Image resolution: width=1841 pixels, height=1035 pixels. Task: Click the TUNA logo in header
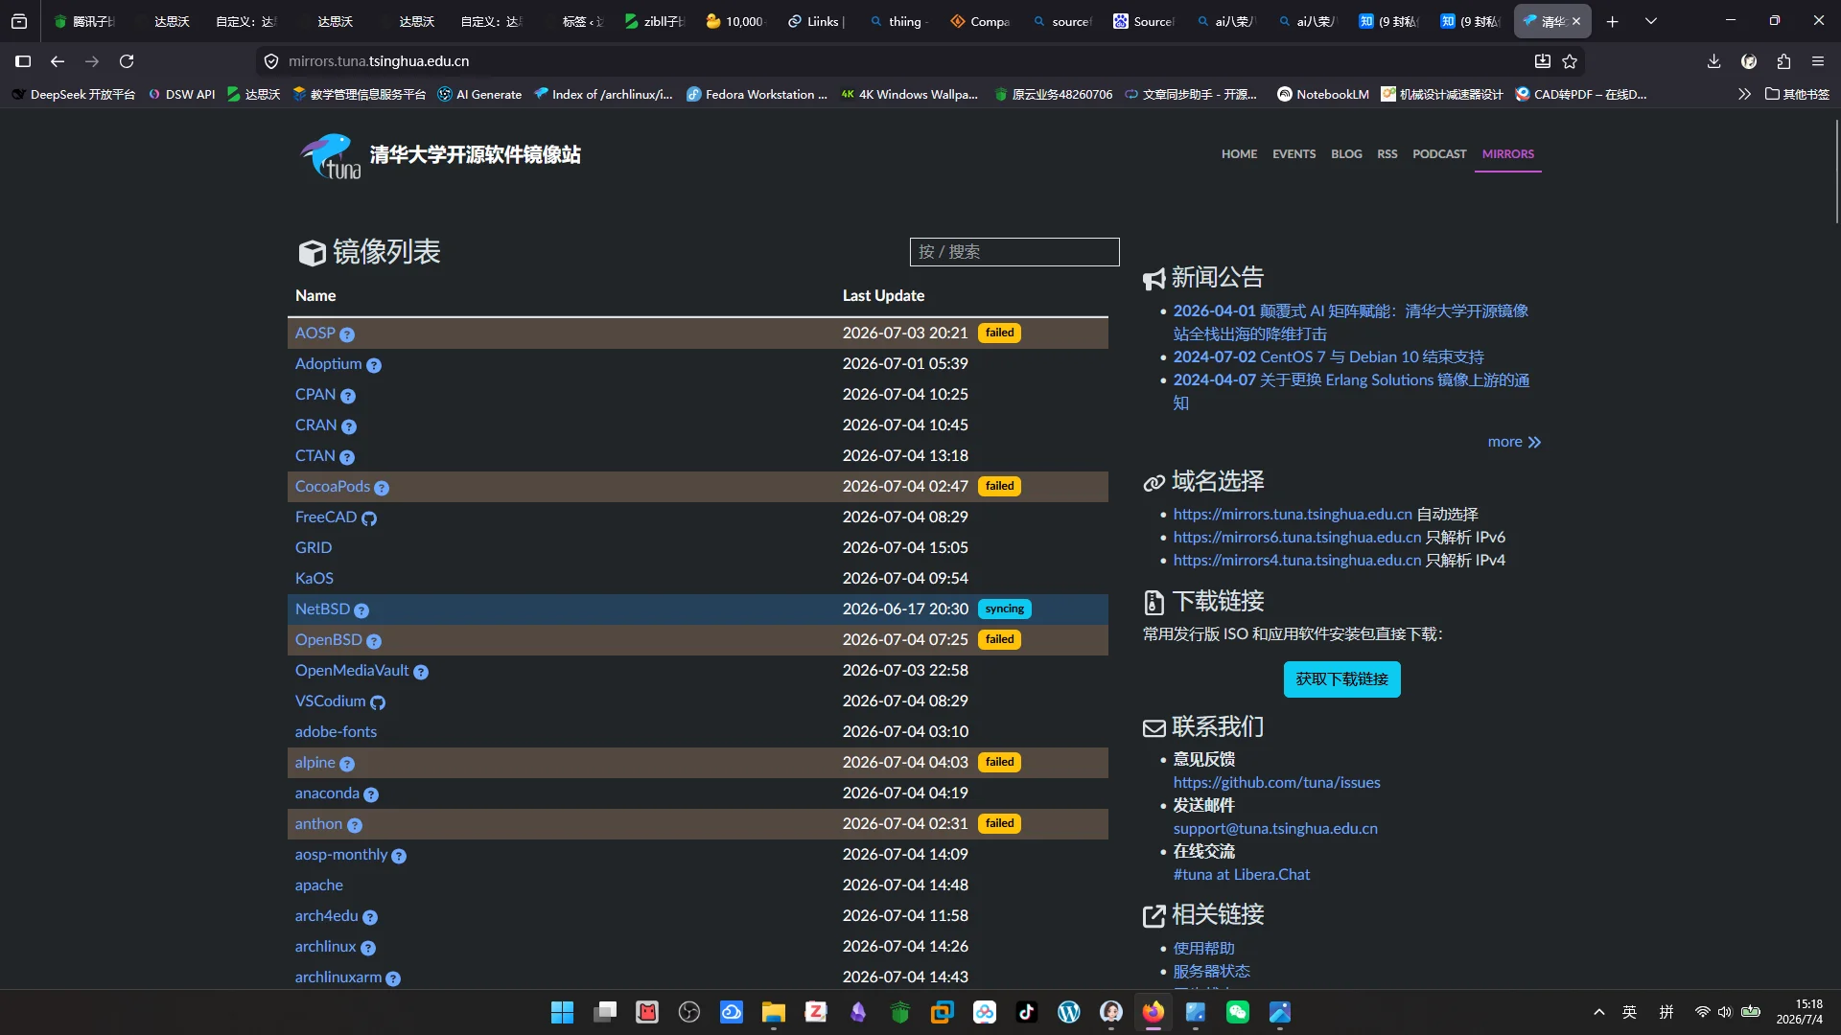click(331, 156)
